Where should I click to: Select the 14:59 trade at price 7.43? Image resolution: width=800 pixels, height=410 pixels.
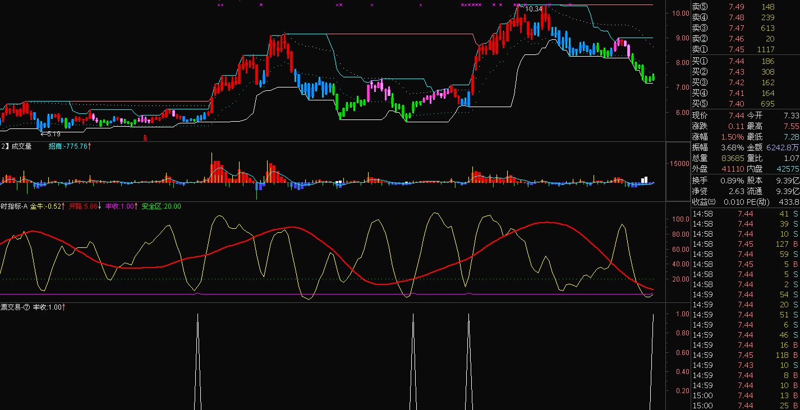pyautogui.click(x=746, y=365)
